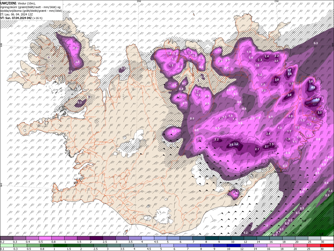Click the 2.3 value on the map

pos(260,60)
